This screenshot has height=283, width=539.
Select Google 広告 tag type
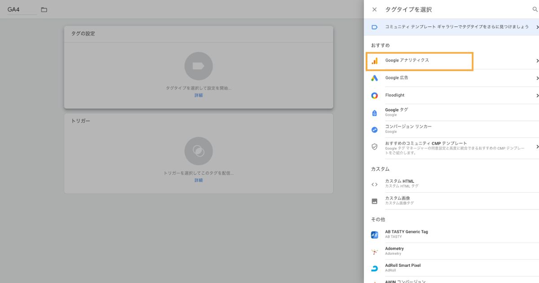(451, 78)
